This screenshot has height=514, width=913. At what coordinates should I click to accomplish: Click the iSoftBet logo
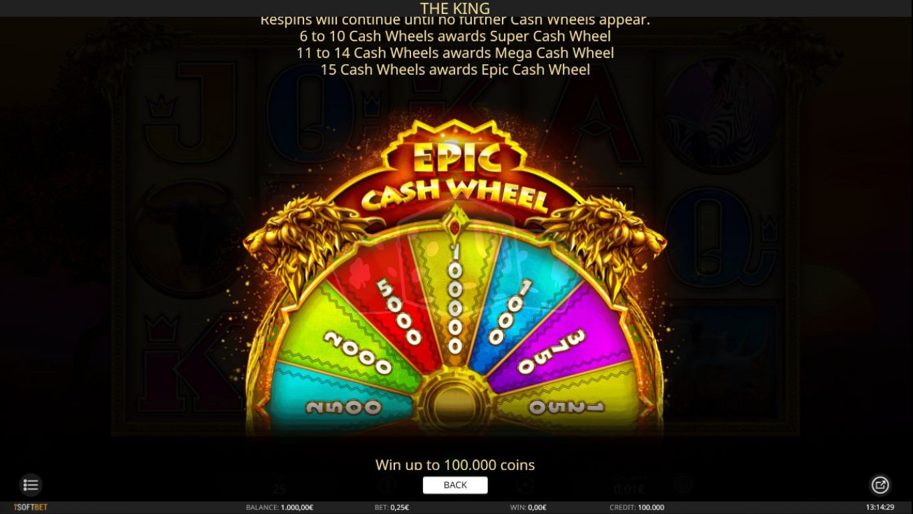(x=31, y=507)
